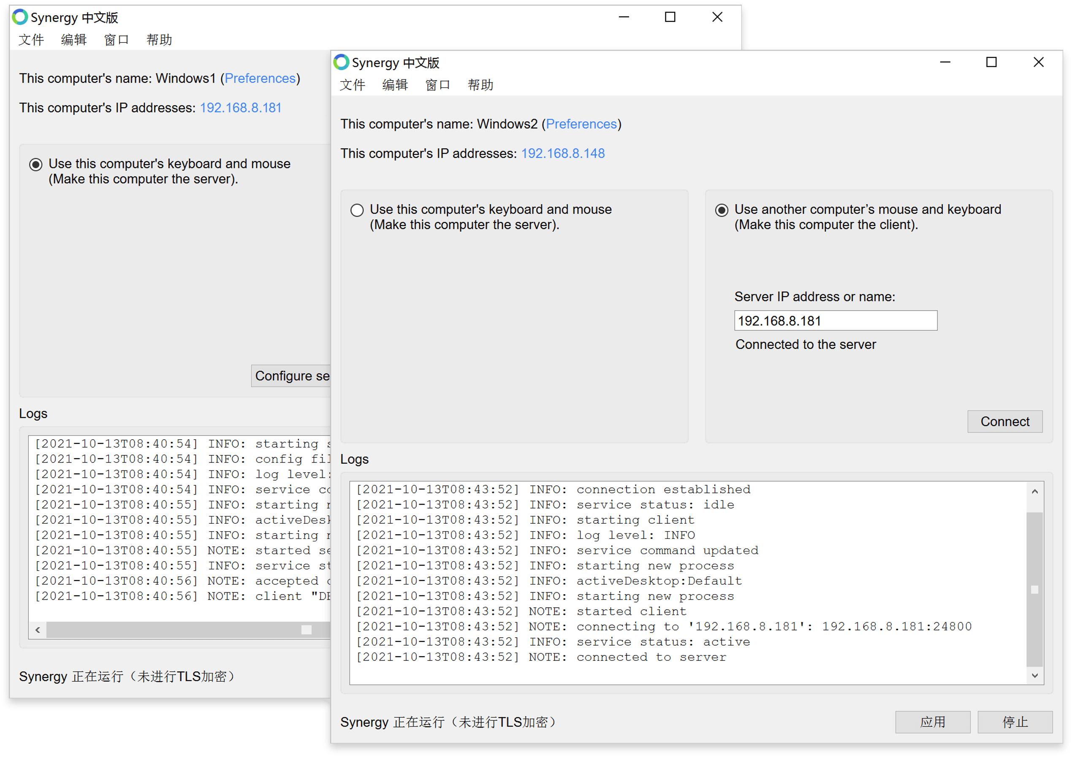Open 窗口 menu in Windows1 window

pos(117,40)
